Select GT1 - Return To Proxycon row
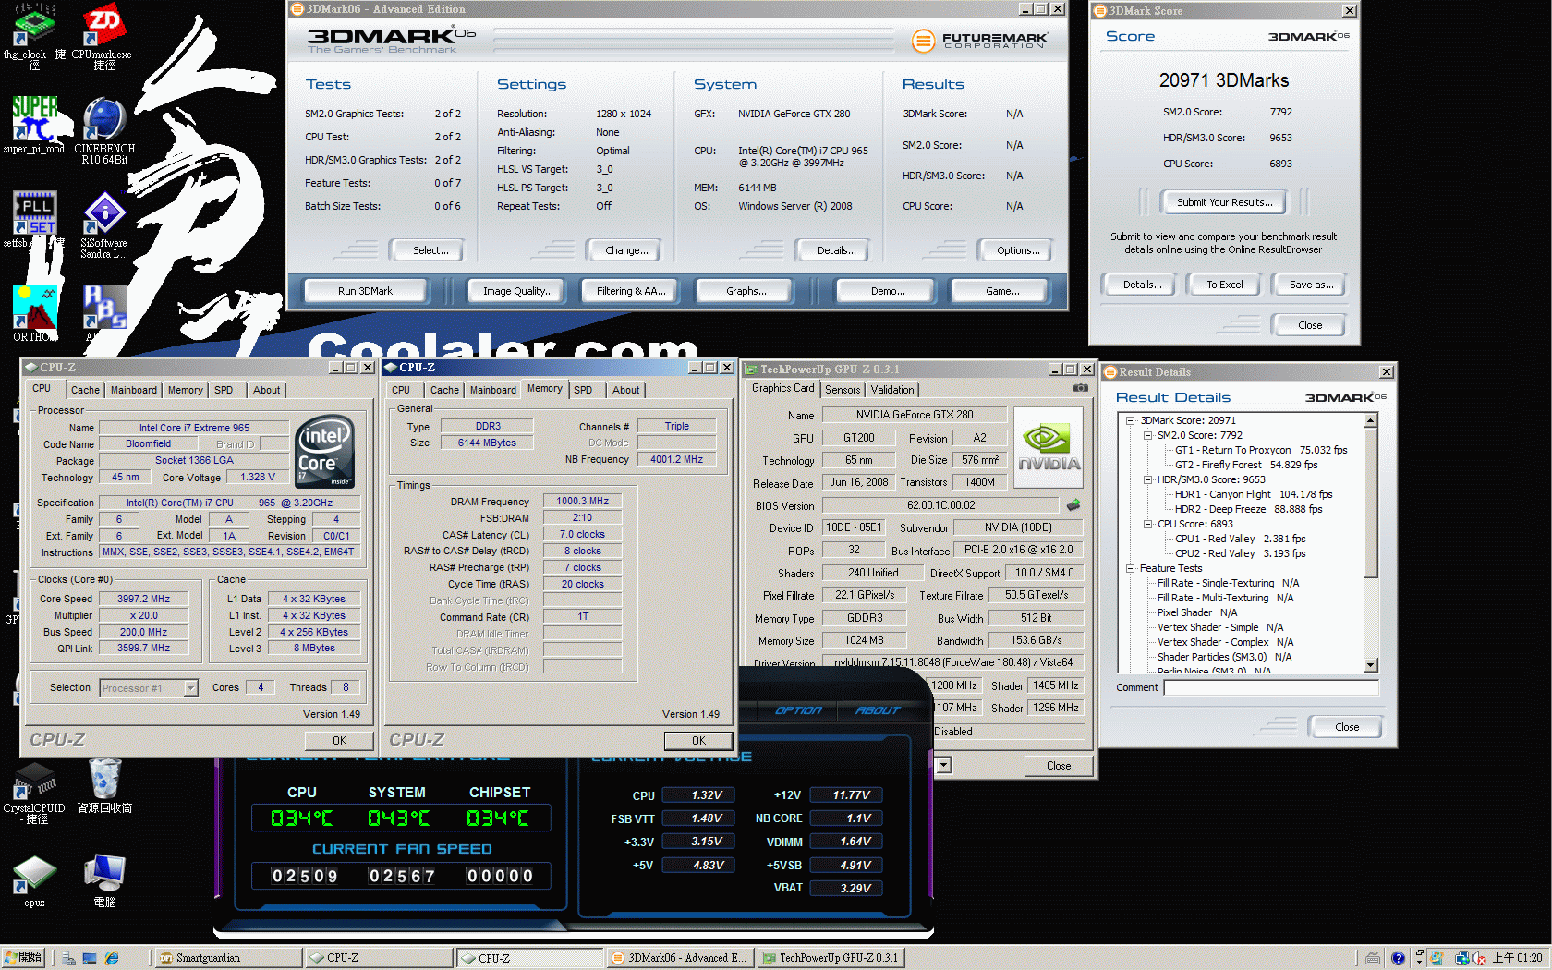Image resolution: width=1552 pixels, height=970 pixels. coord(1261,450)
